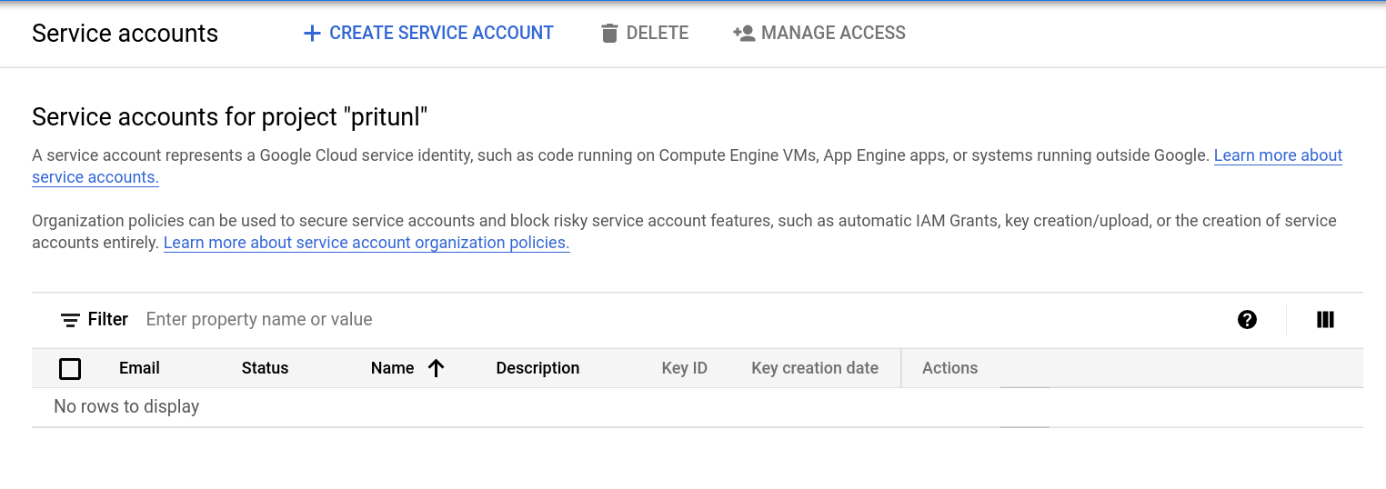Open the help question mark icon
1386x489 pixels.
[1247, 319]
